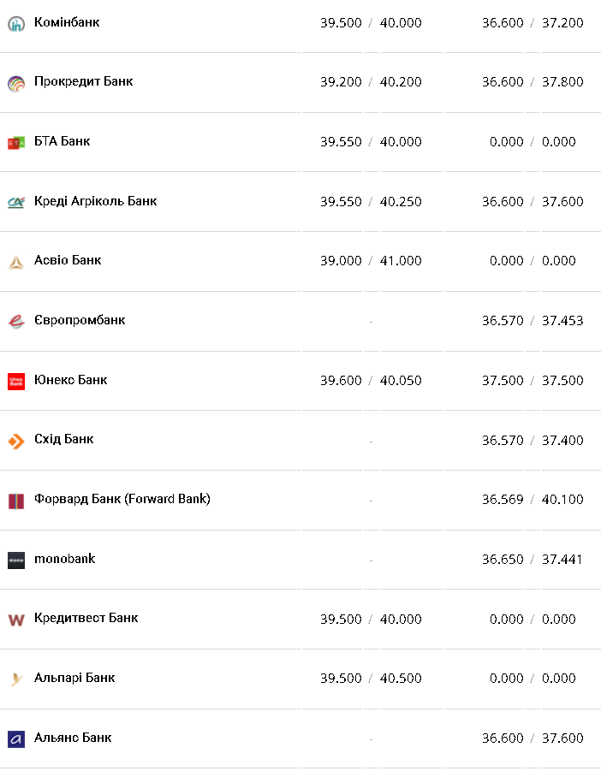Click the Кредитвест Банк W logo

(x=16, y=620)
